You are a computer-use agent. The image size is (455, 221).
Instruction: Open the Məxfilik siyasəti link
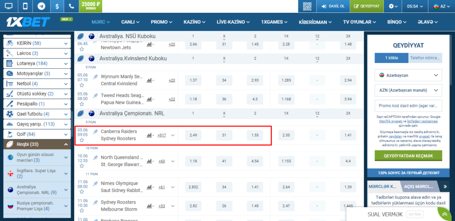(391, 121)
